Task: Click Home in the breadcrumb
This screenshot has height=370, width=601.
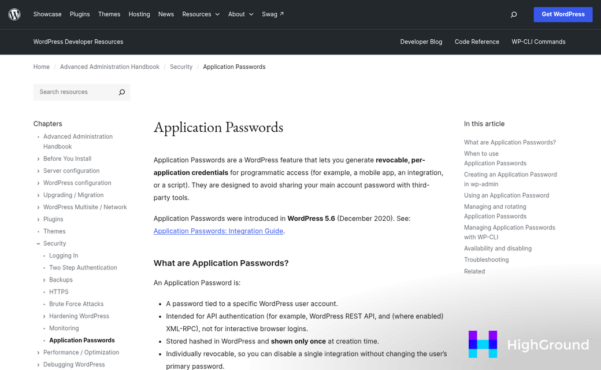Action: pyautogui.click(x=42, y=66)
